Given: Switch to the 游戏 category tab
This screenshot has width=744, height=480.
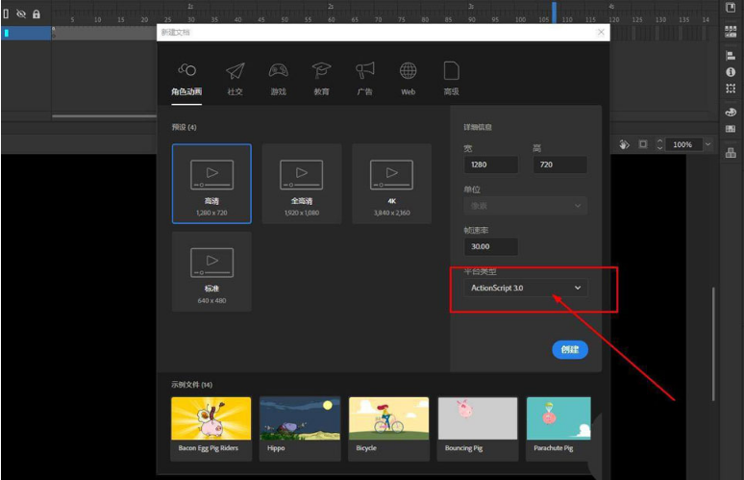Looking at the screenshot, I should (278, 80).
